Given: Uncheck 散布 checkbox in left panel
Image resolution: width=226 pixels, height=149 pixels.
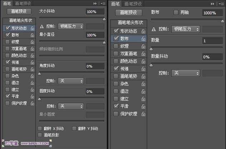Looking at the screenshot, I should coord(8,35).
